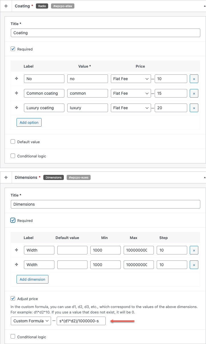Open the Flat Fee dropdown for the No option

click(131, 79)
